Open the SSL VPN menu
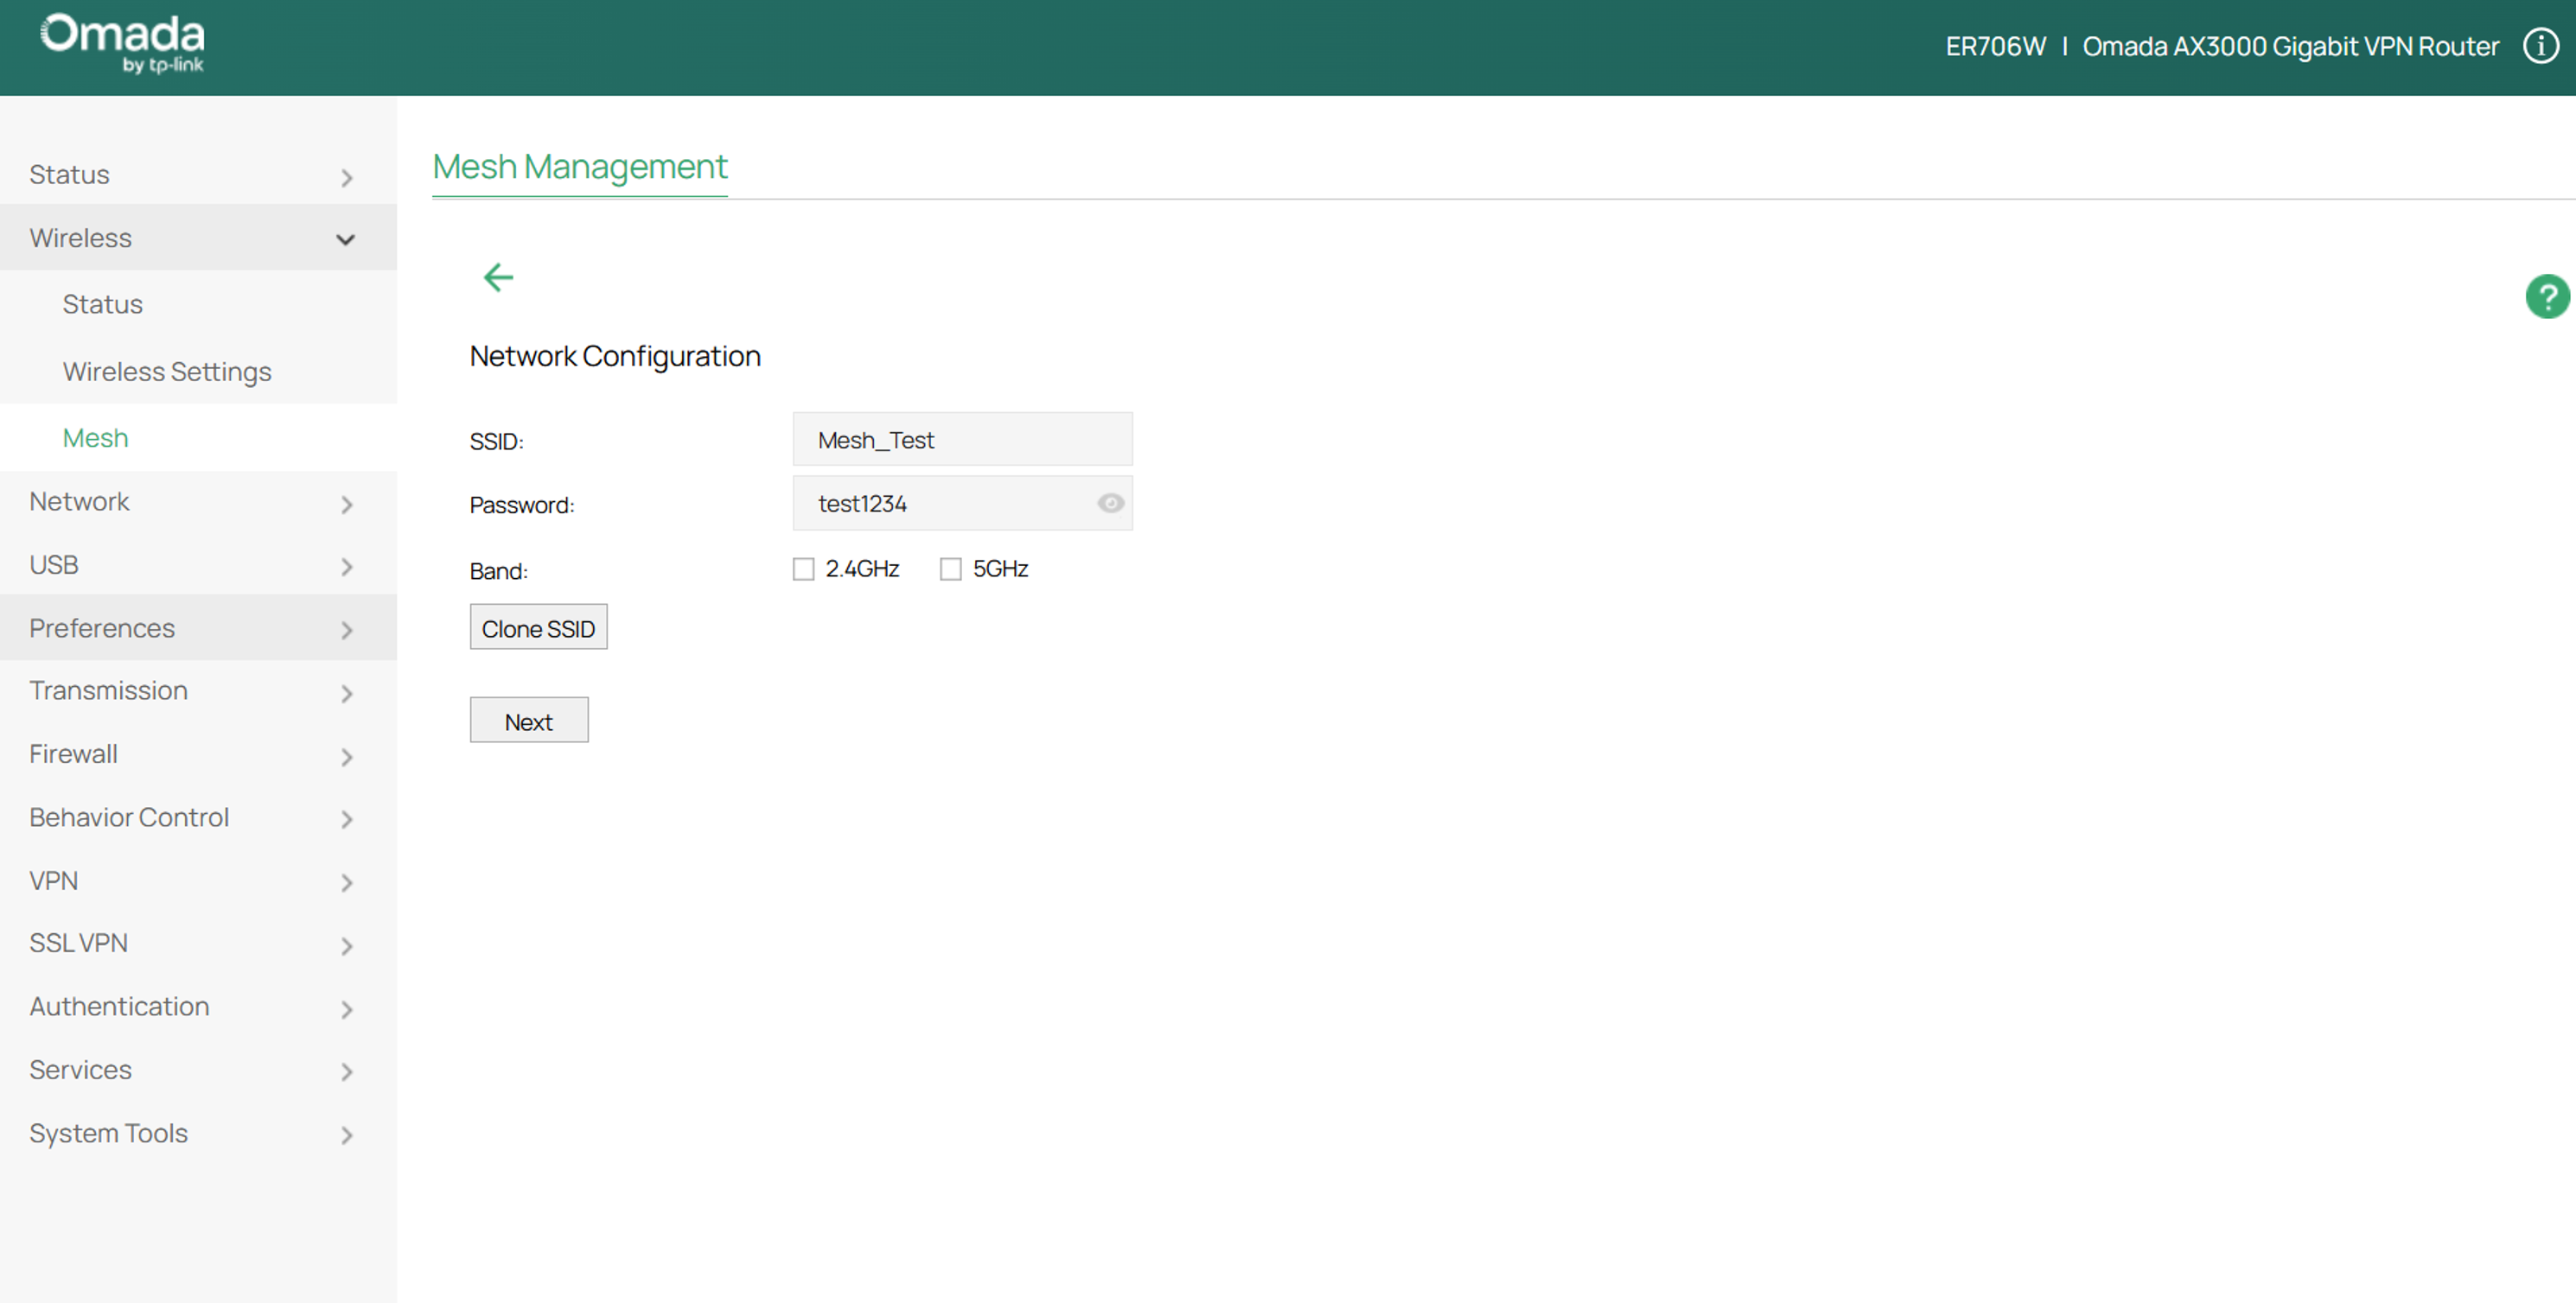The height and width of the screenshot is (1303, 2576). coord(78,944)
